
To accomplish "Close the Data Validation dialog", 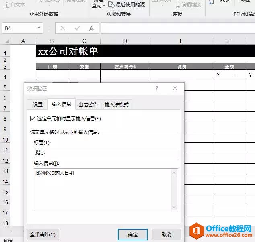I will [175, 88].
